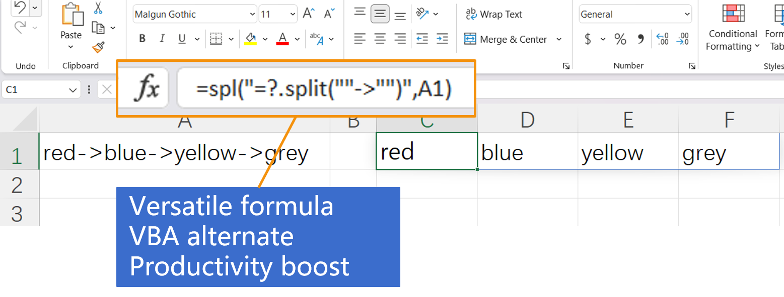
Task: Click the phonetic guide abc icon
Action: pos(316,39)
